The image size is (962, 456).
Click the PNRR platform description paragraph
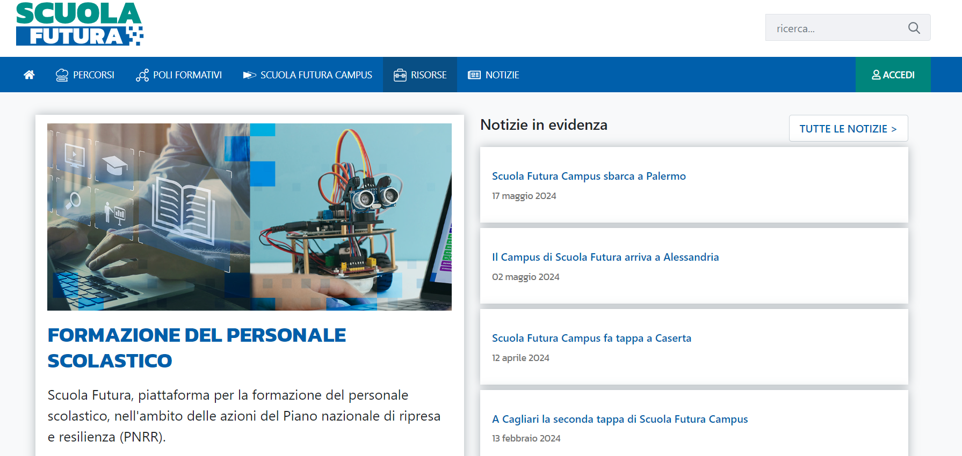(x=244, y=416)
